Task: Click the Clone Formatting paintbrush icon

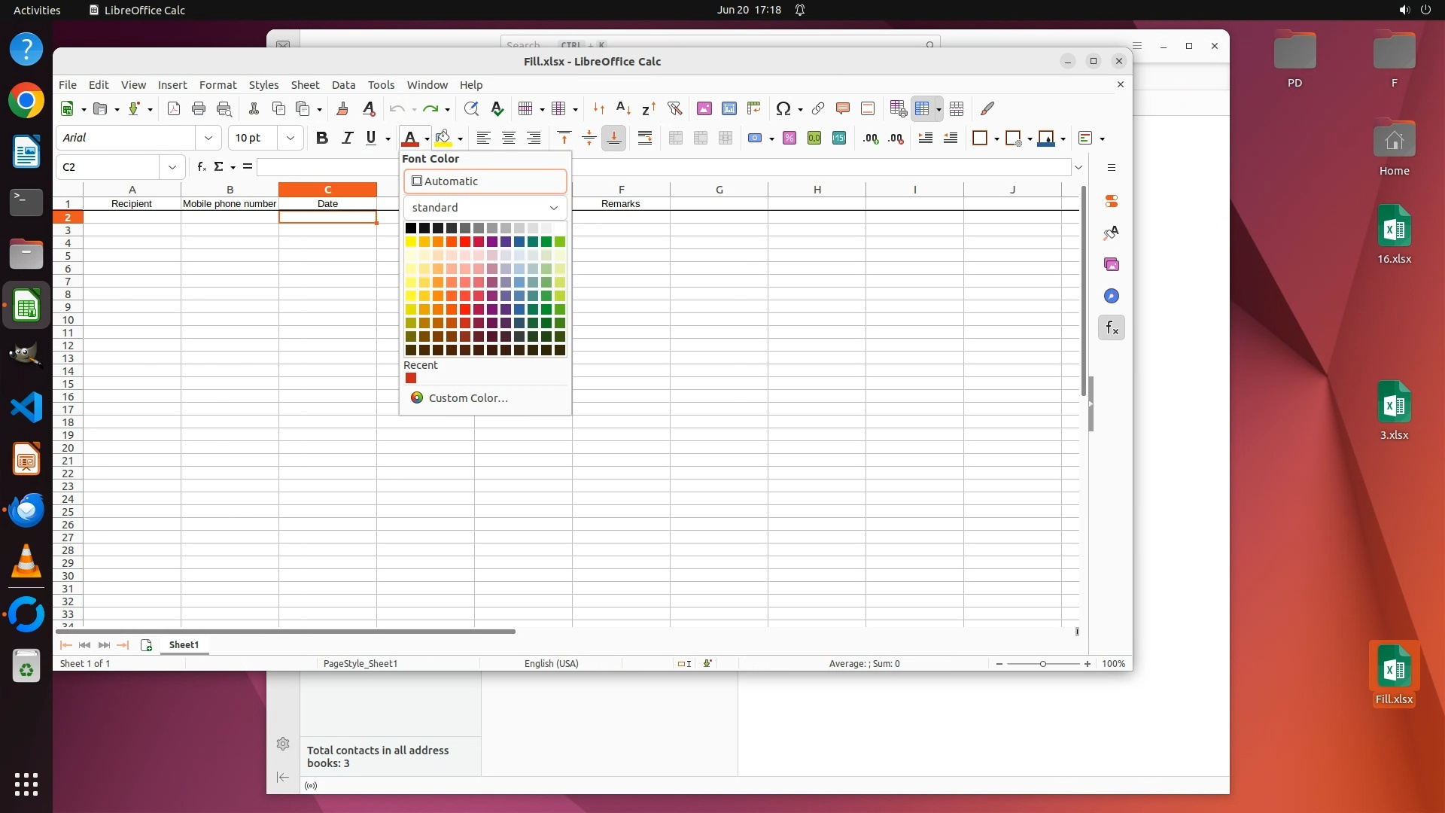Action: (x=342, y=109)
